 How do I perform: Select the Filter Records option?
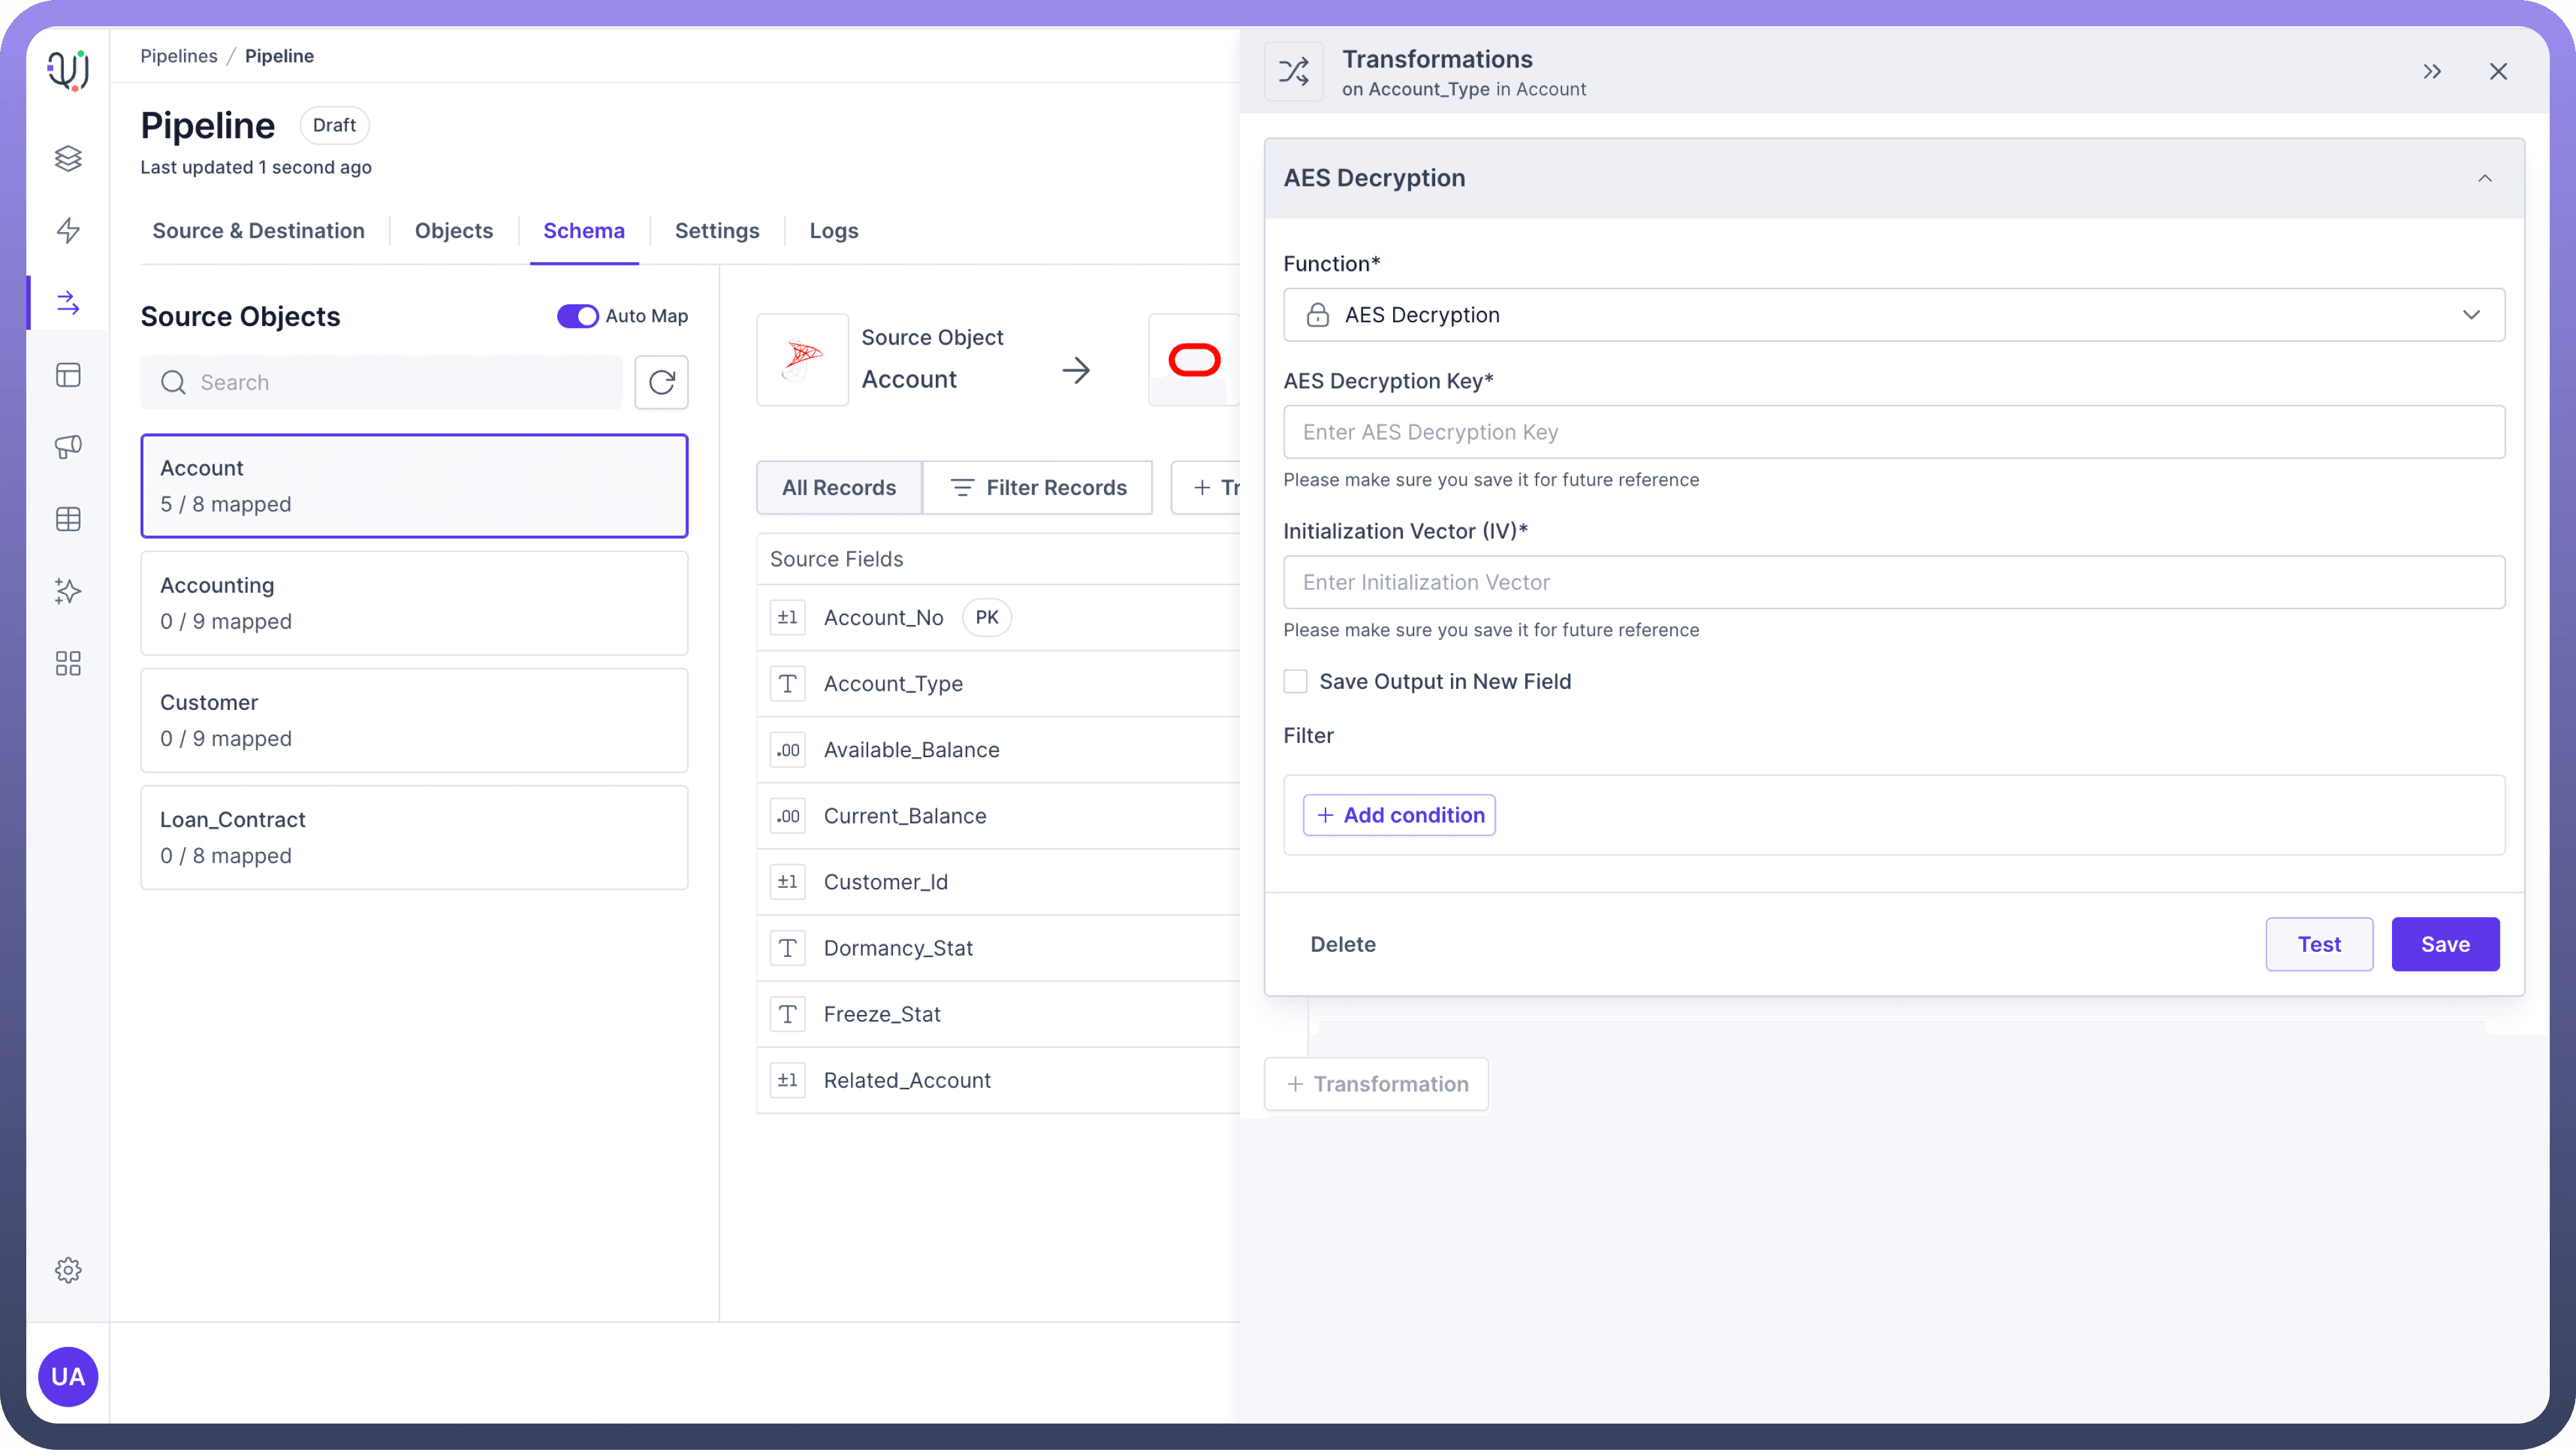click(x=1037, y=488)
